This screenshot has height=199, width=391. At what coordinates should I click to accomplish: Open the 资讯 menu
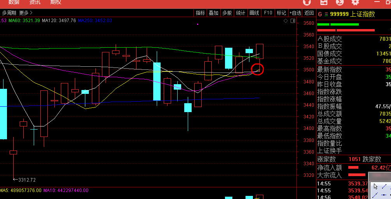pyautogui.click(x=35, y=2)
